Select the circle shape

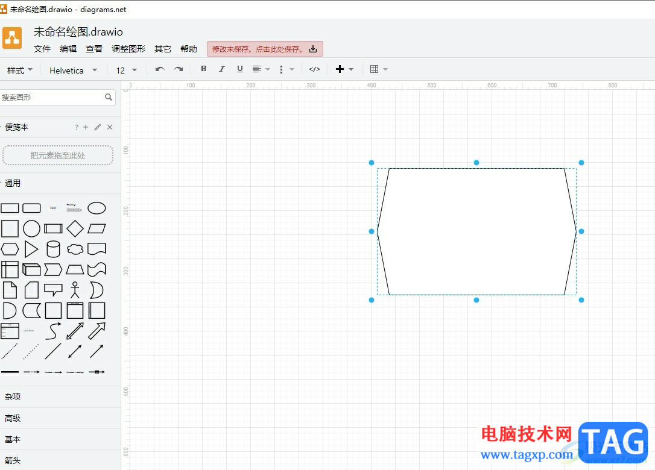31,229
